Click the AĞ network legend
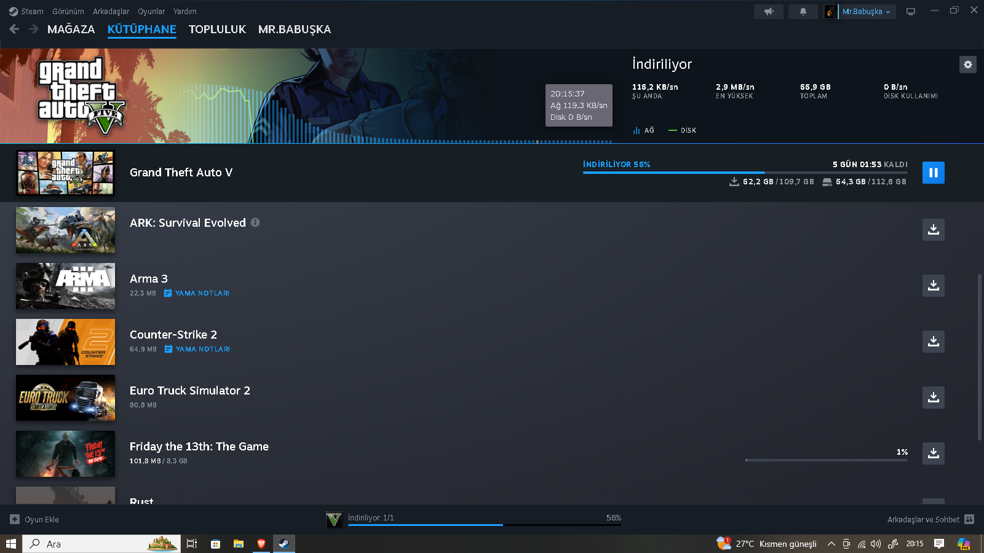984x553 pixels. pos(643,130)
